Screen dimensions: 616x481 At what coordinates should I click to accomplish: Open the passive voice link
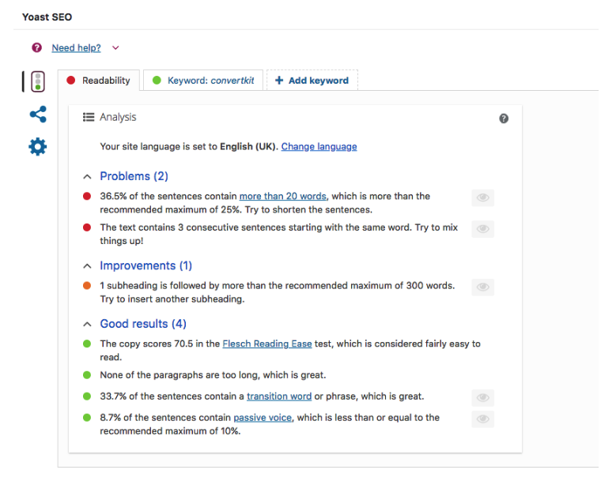click(x=263, y=418)
